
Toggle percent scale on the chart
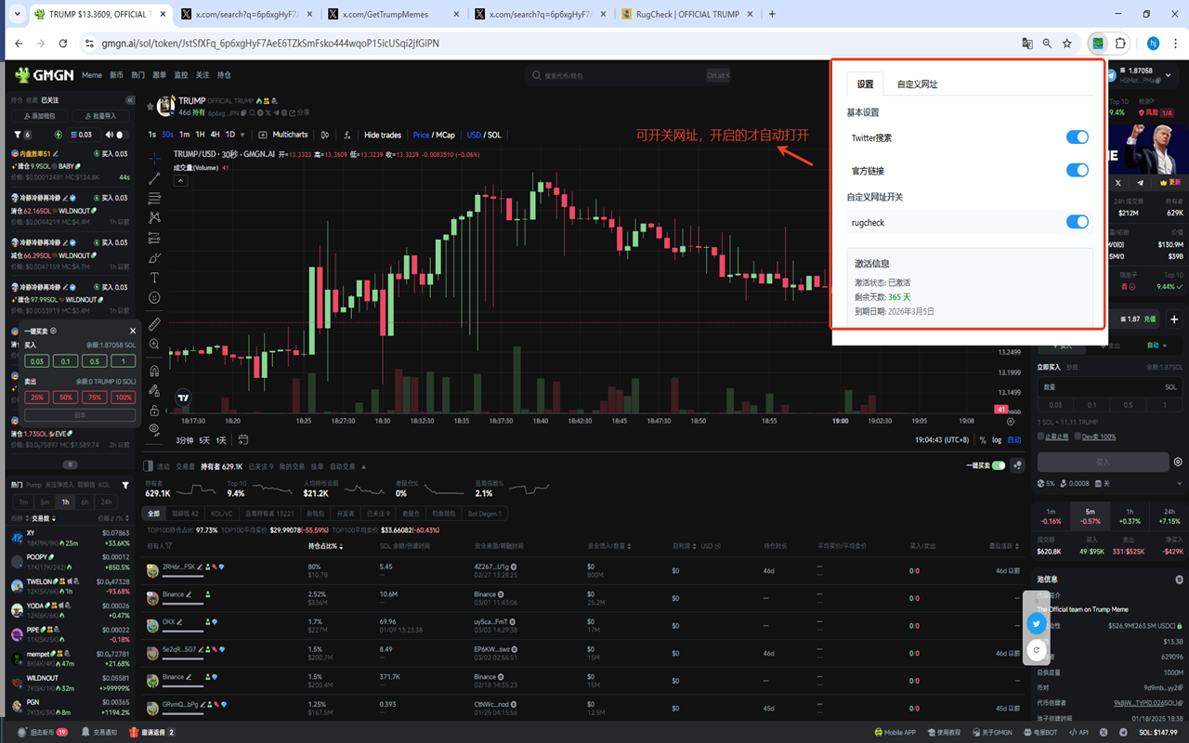tap(983, 439)
